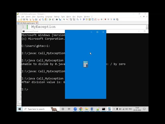Select the Call_MyException.java tab

pyautogui.click(x=27, y=23)
